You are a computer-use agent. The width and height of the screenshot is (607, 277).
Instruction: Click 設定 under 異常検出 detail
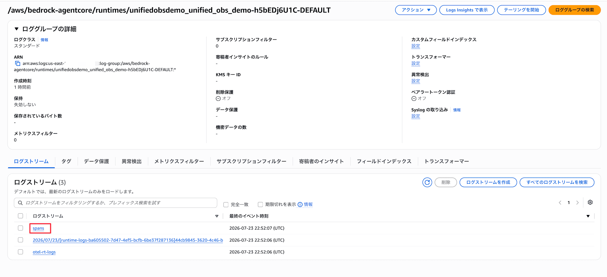pyautogui.click(x=416, y=81)
